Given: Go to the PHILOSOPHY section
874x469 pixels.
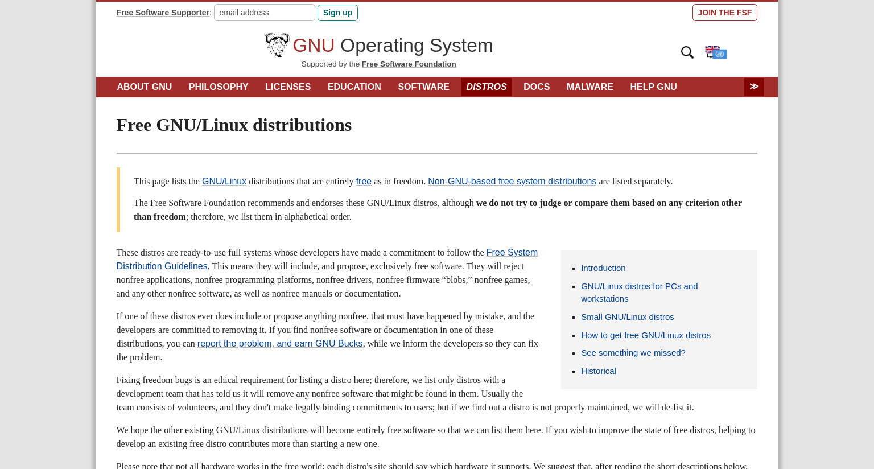Looking at the screenshot, I should tap(218, 87).
